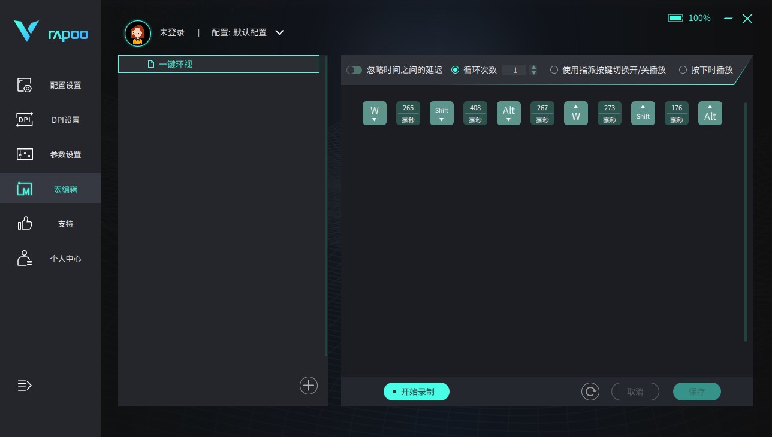Decrease loop count with down arrow

point(533,73)
